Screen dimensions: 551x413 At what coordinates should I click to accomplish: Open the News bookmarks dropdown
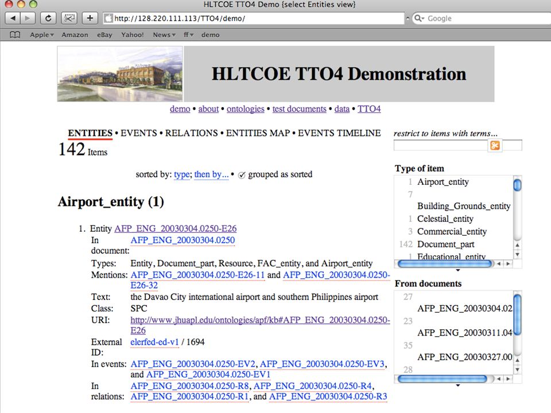pyautogui.click(x=164, y=35)
